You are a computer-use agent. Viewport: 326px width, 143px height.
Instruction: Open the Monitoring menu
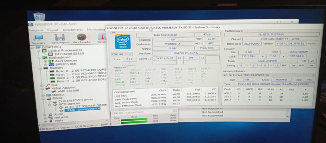(96, 30)
